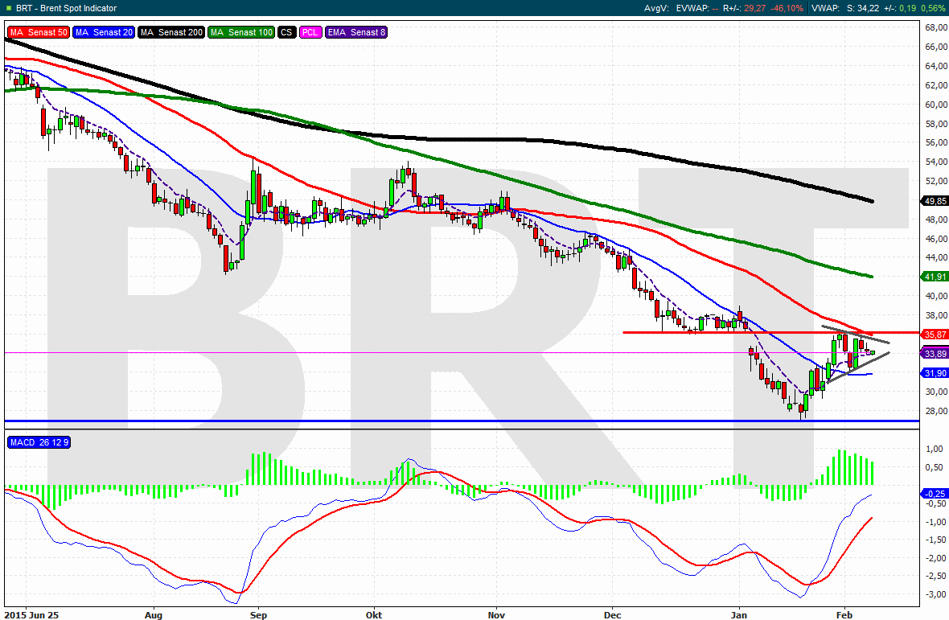Click the 35,87 red price tag
This screenshot has height=620, width=949.
coord(935,334)
